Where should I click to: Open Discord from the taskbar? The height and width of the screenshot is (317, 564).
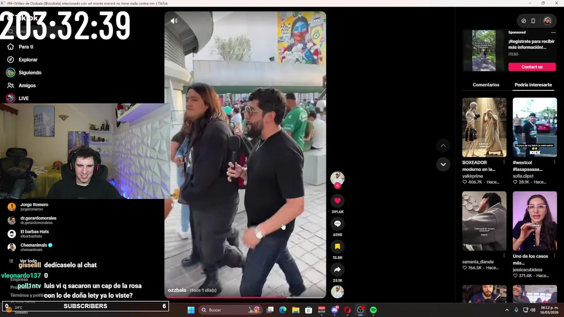(334, 310)
